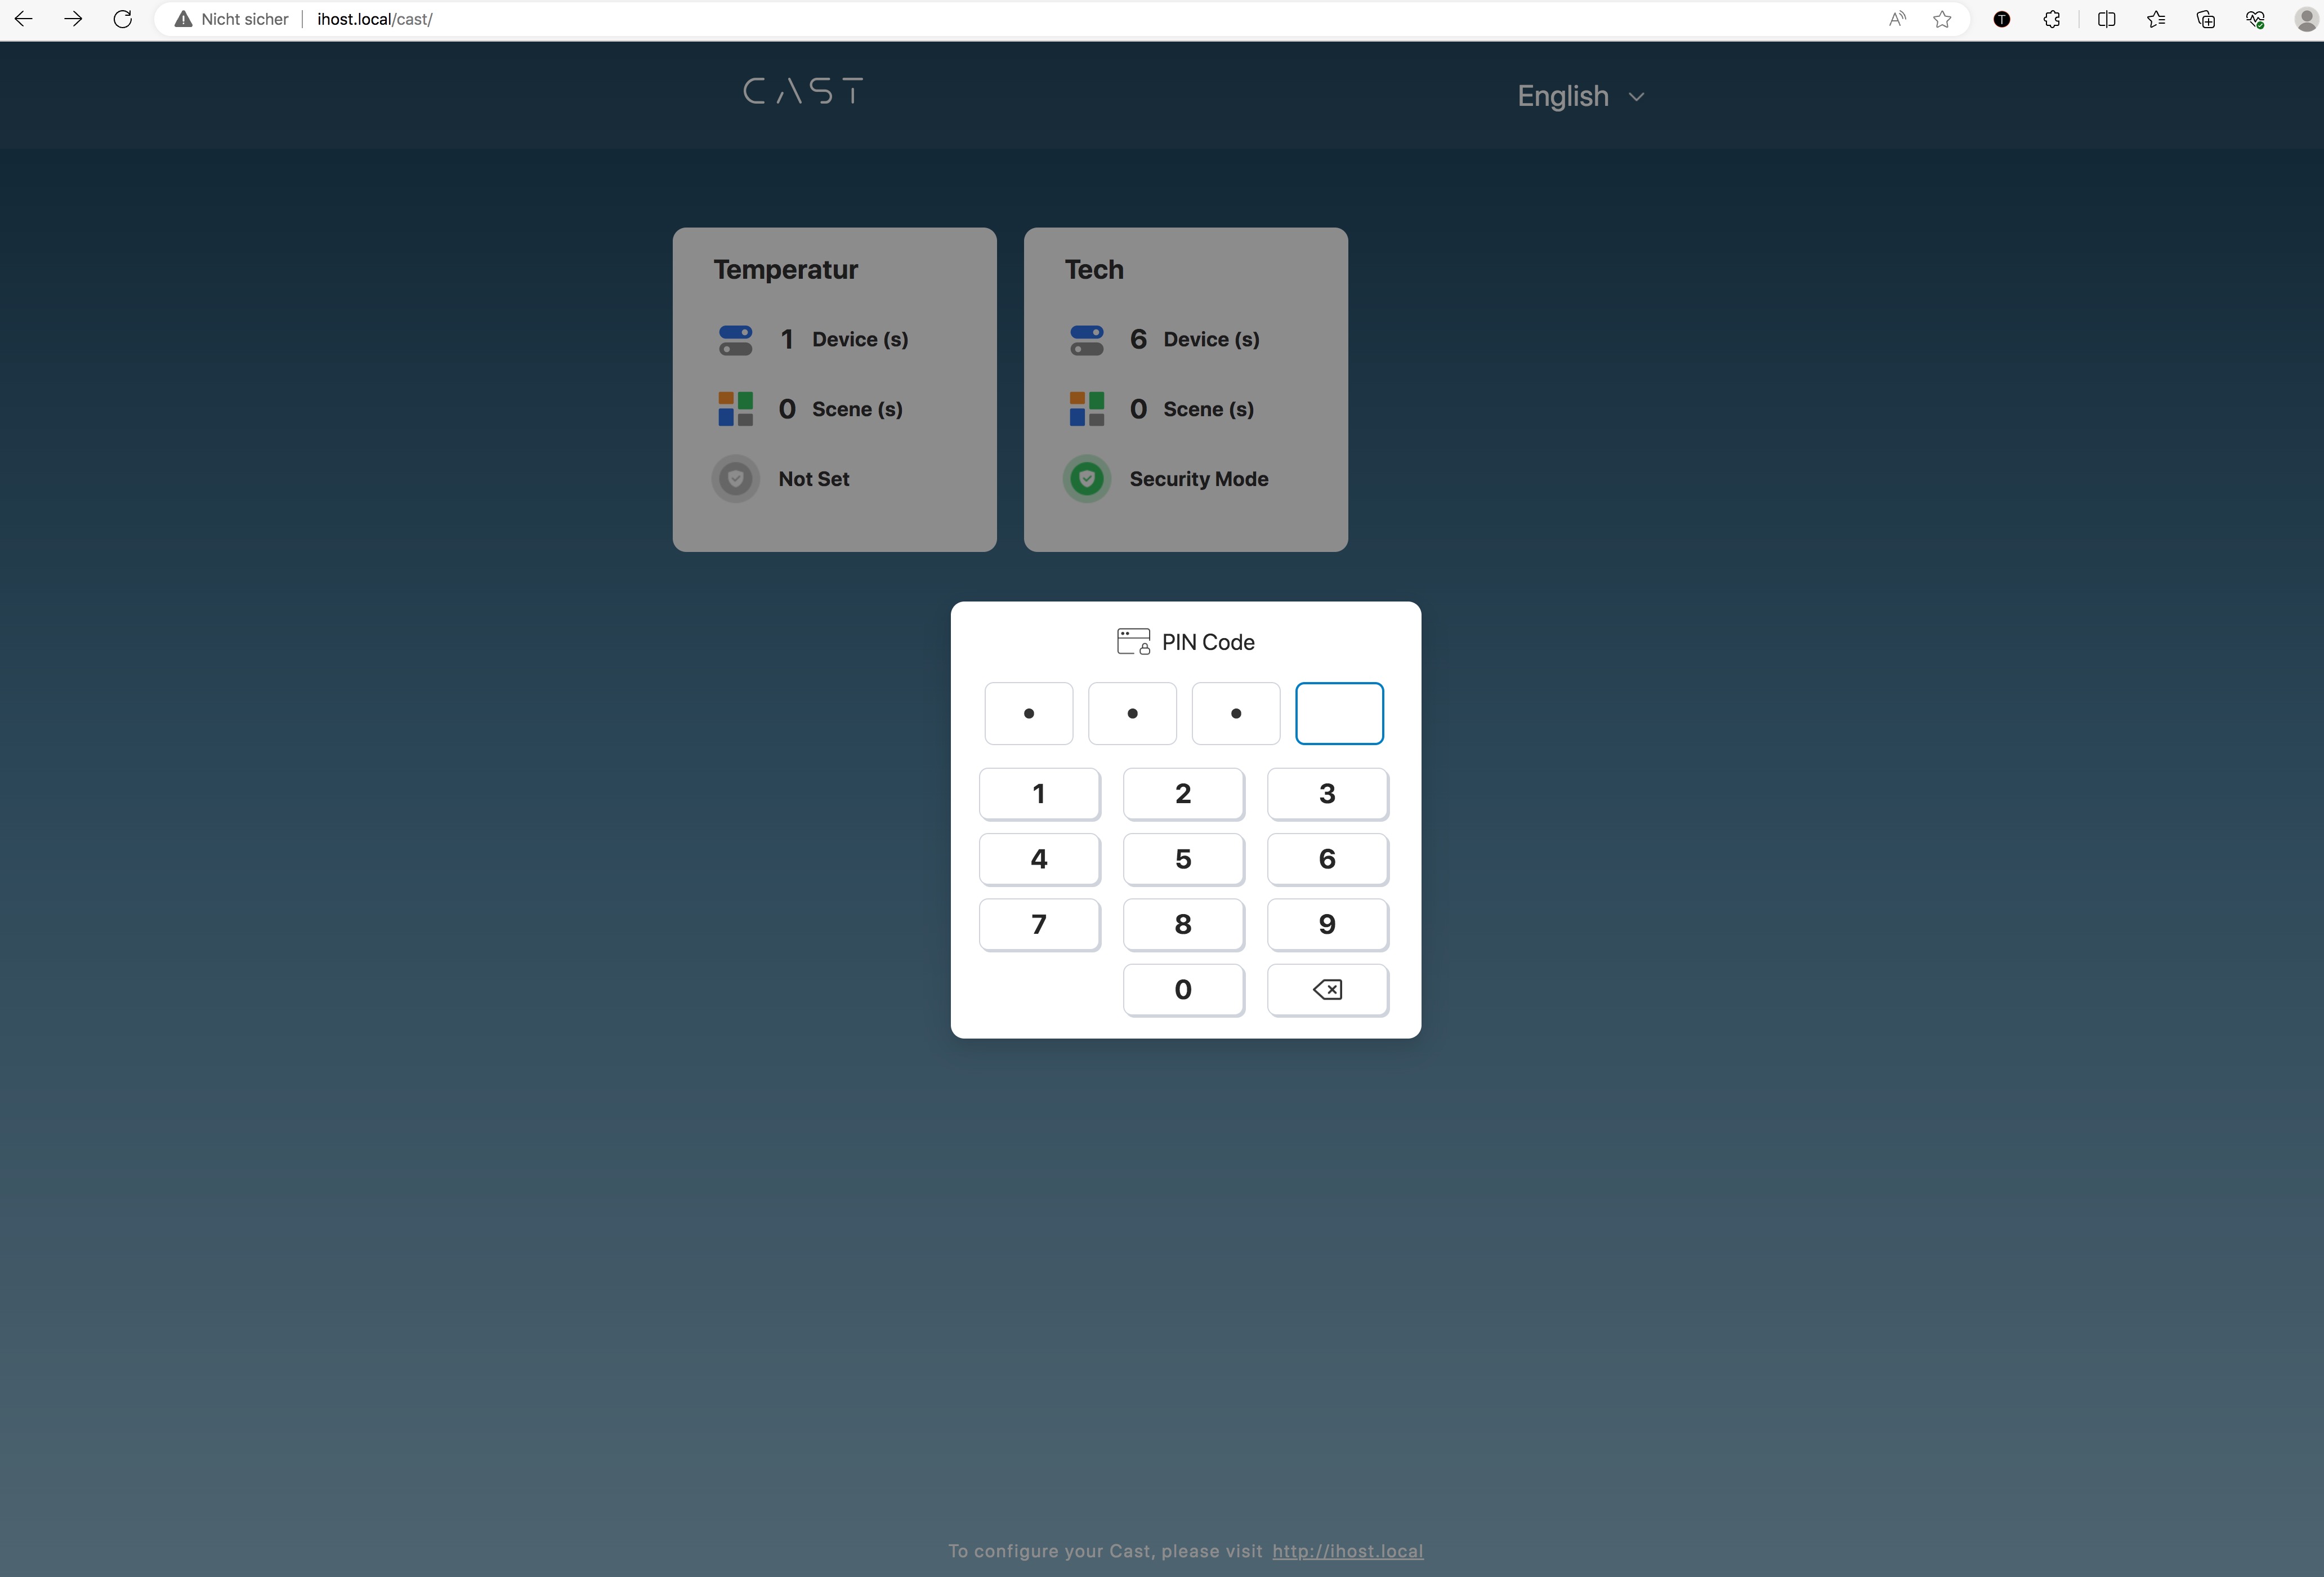Click the browser reload icon

122,19
